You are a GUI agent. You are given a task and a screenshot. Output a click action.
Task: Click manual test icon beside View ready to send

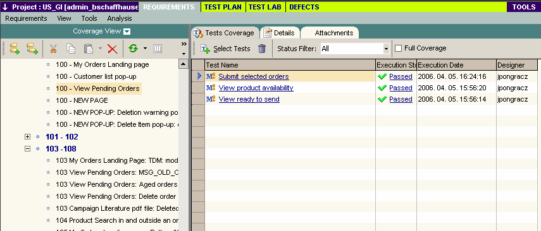pos(211,99)
